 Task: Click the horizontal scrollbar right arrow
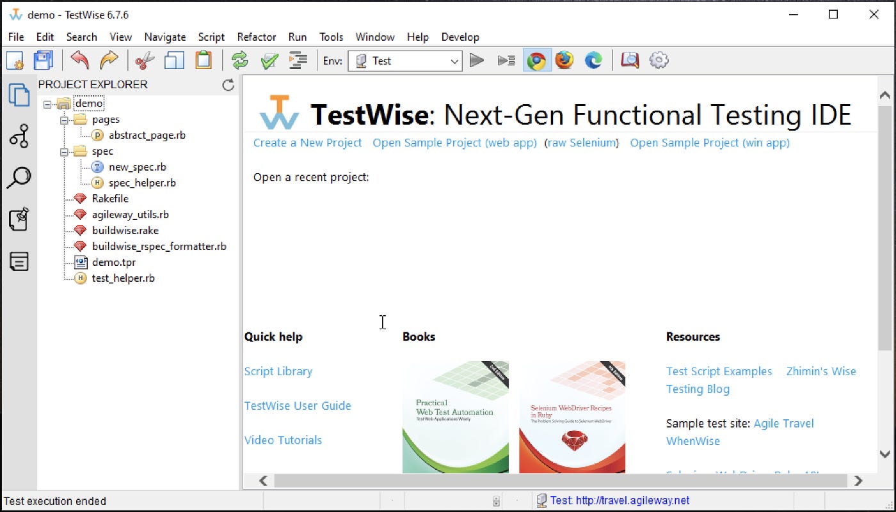858,481
